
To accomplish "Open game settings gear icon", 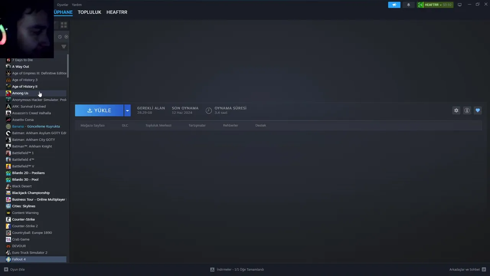I will [456, 110].
